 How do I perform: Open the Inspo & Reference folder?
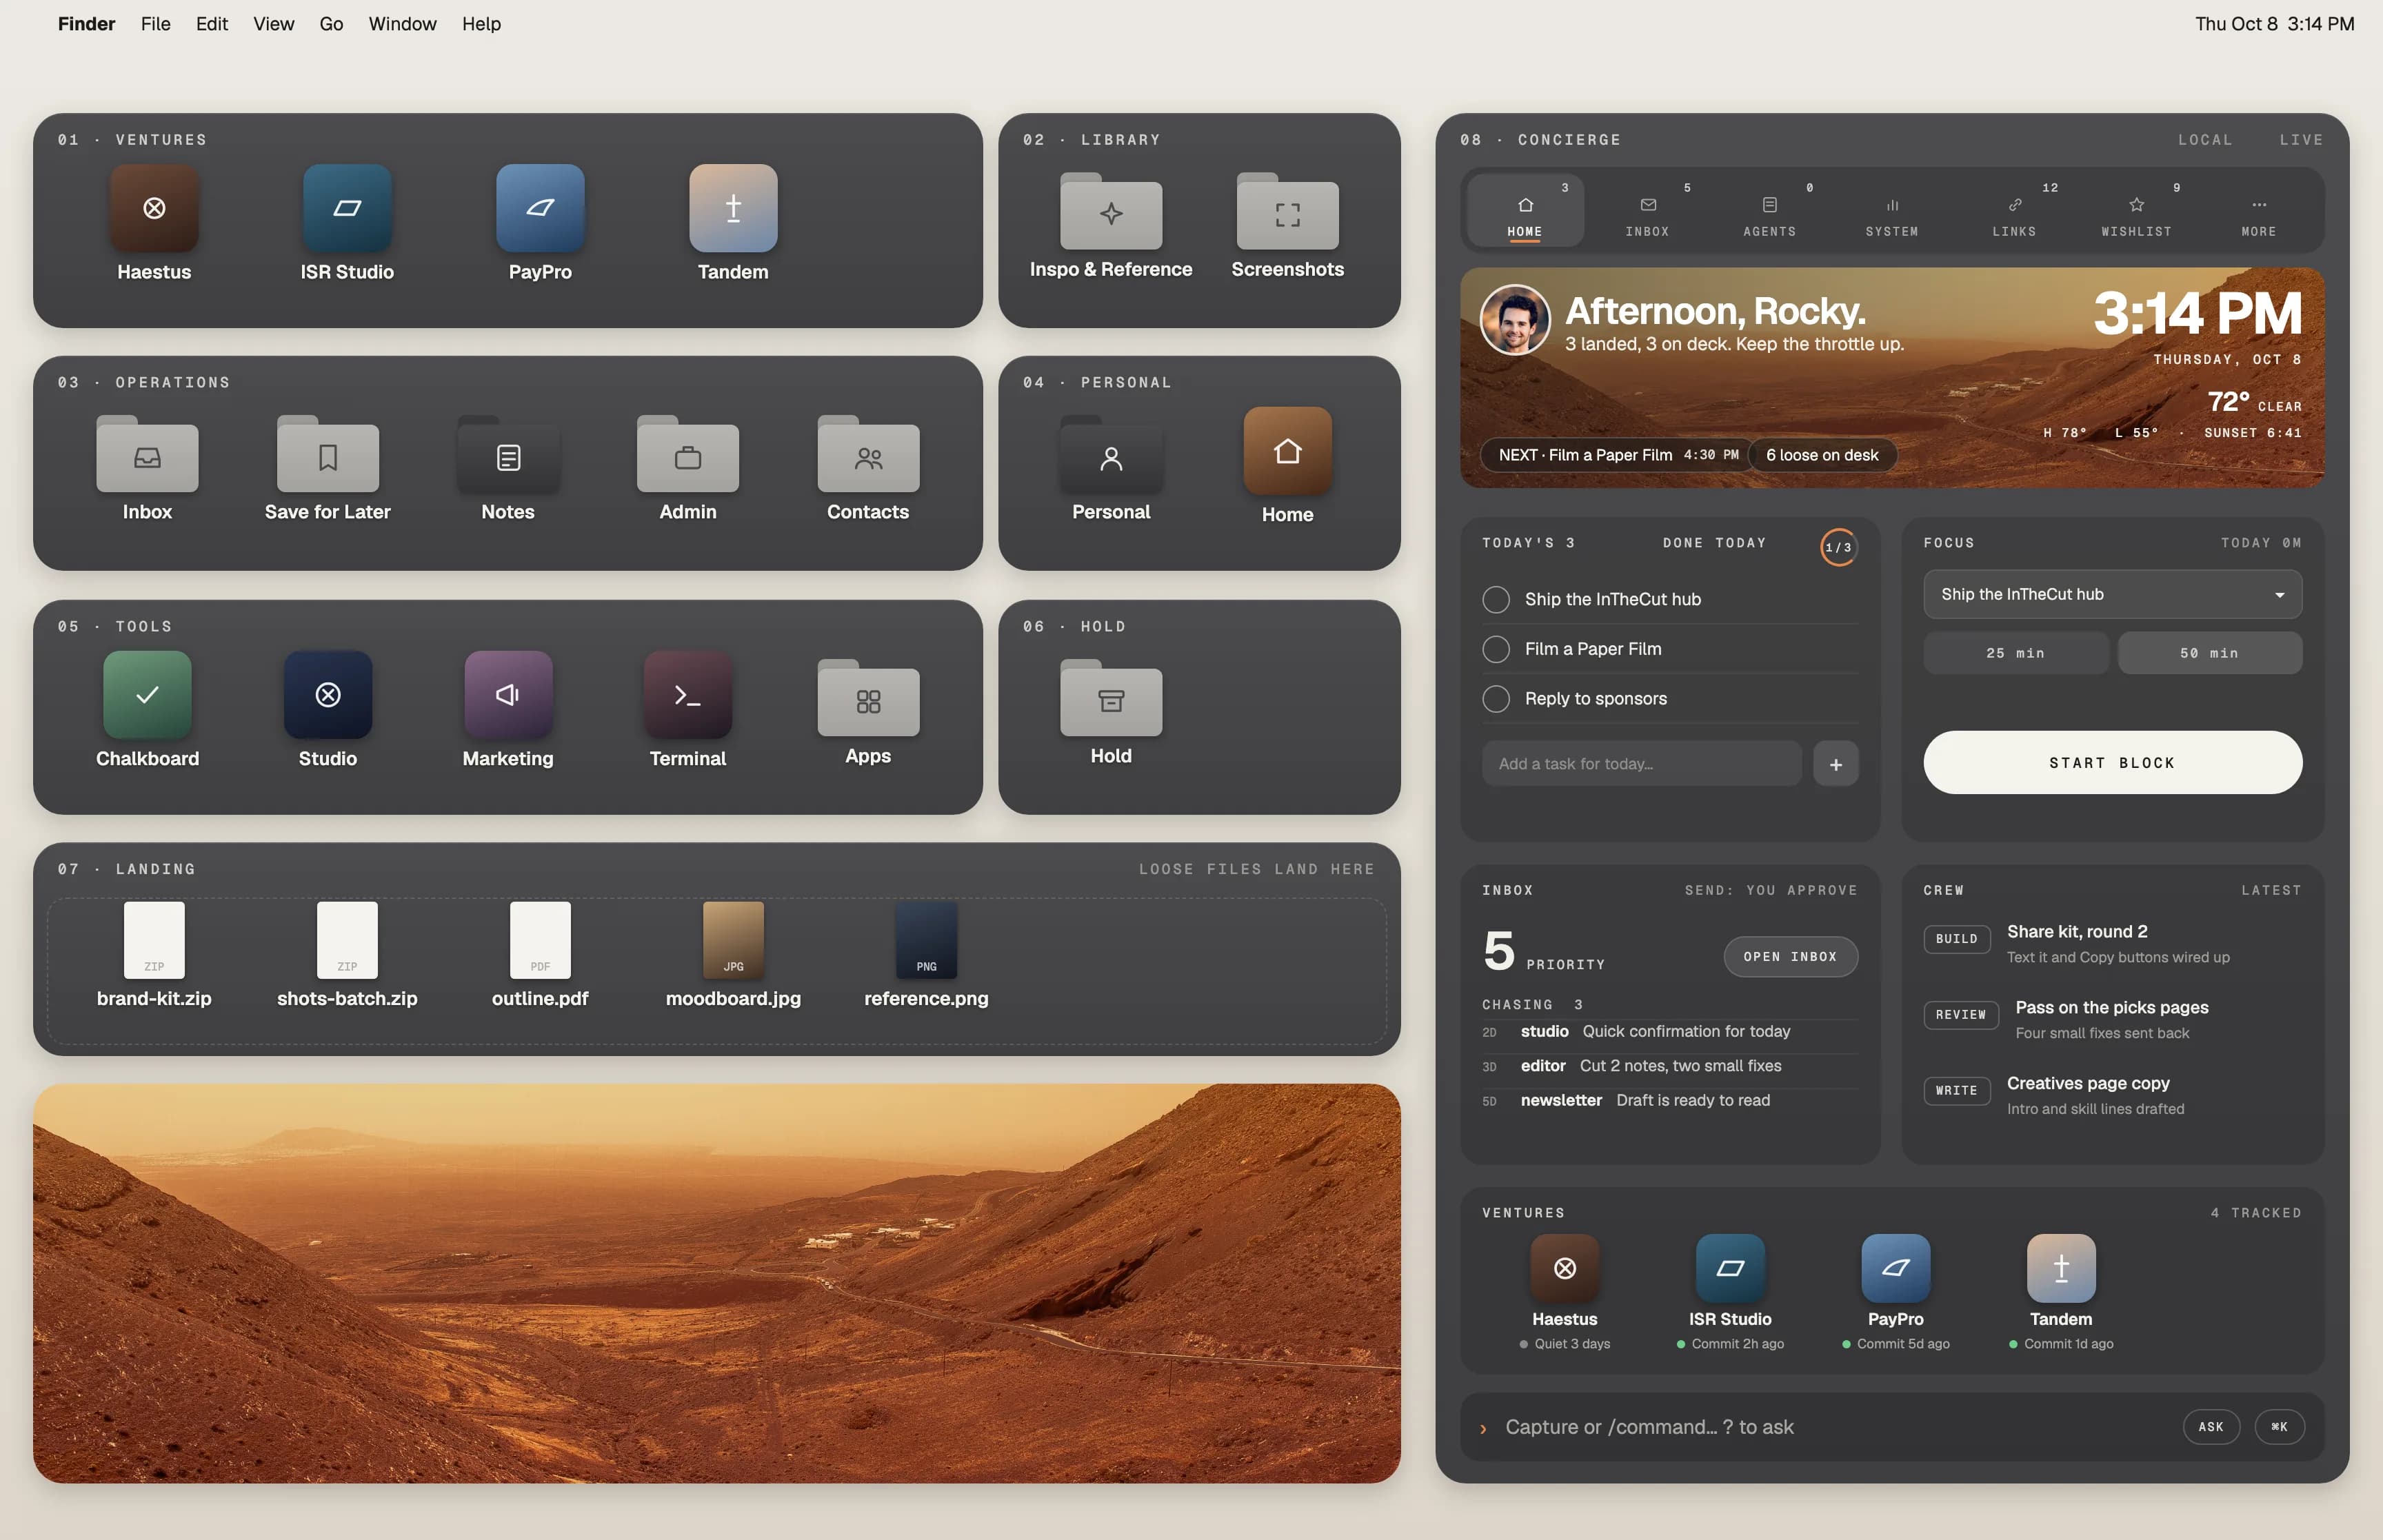pos(1111,211)
